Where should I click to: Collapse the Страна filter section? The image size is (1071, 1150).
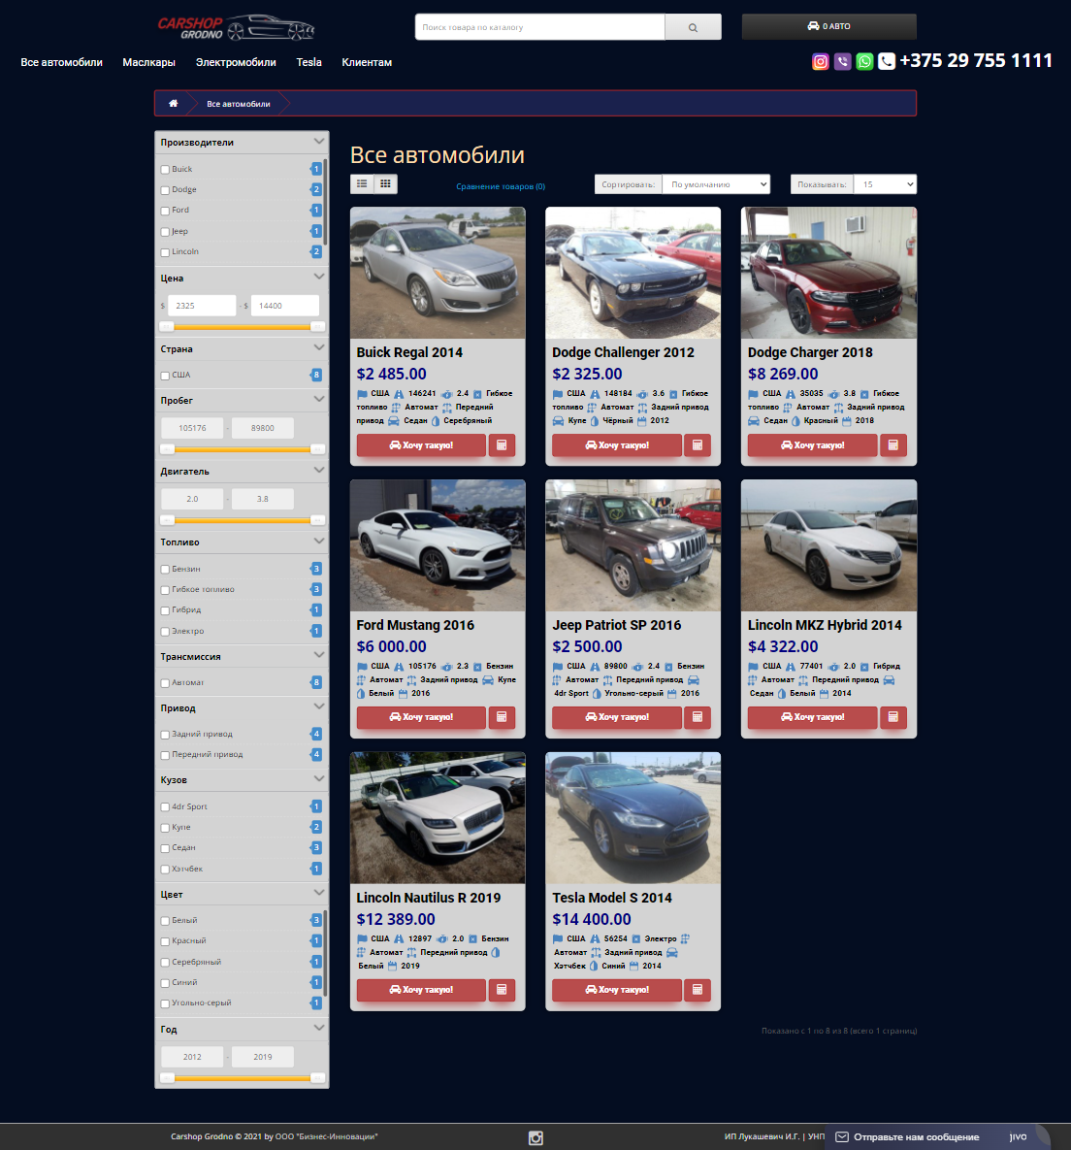point(319,347)
